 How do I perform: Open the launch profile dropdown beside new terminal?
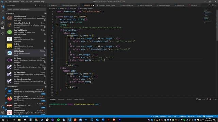click(205, 99)
